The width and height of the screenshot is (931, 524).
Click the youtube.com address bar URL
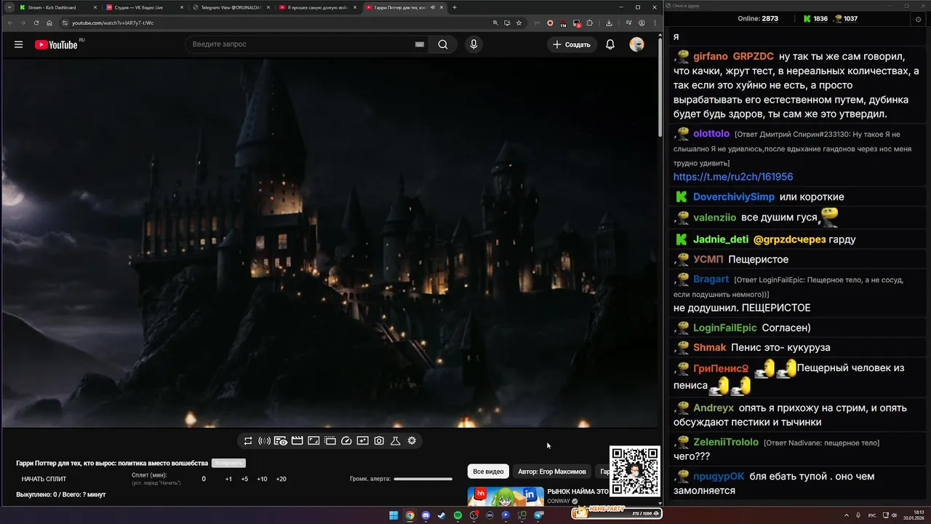tap(113, 23)
